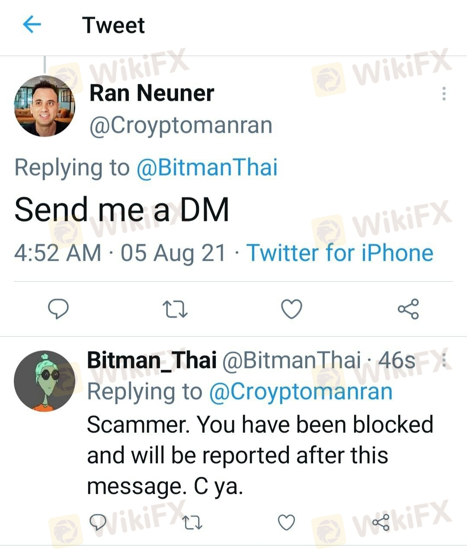Retweet the Send me a DM tweet
The height and width of the screenshot is (549, 467).
click(x=175, y=309)
